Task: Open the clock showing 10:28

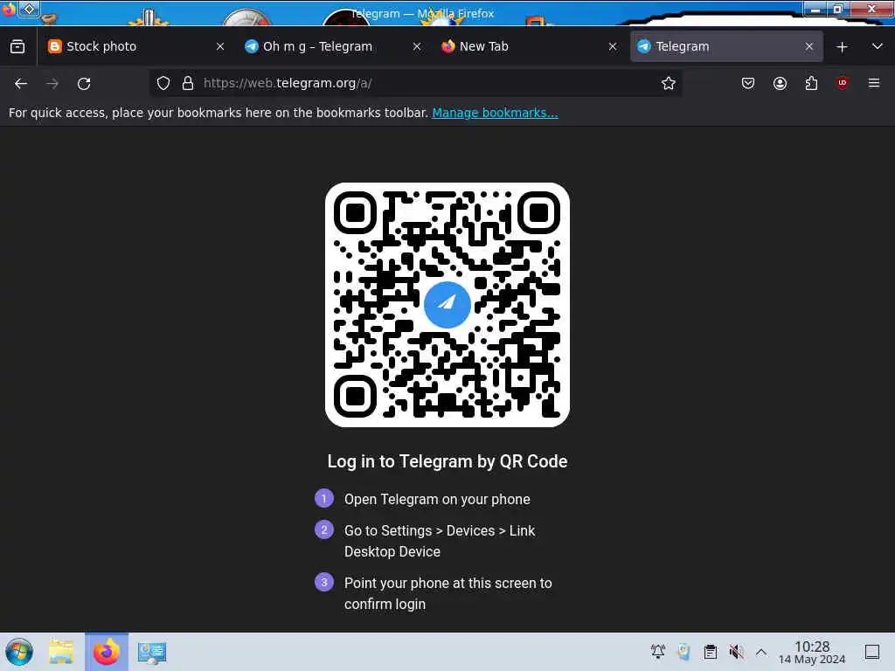Action: [812, 652]
